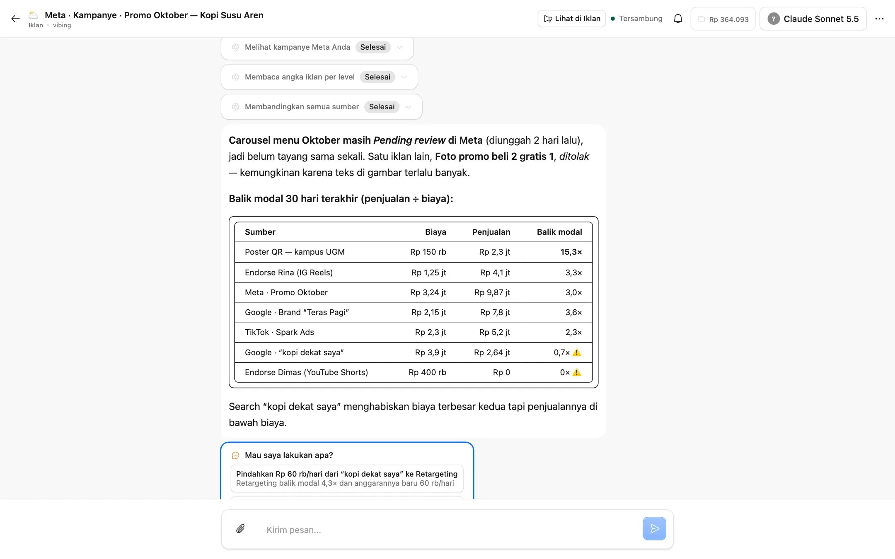This screenshot has height=559, width=895.
Task: Click warning icon in kopi dekat saya row
Action: [577, 352]
